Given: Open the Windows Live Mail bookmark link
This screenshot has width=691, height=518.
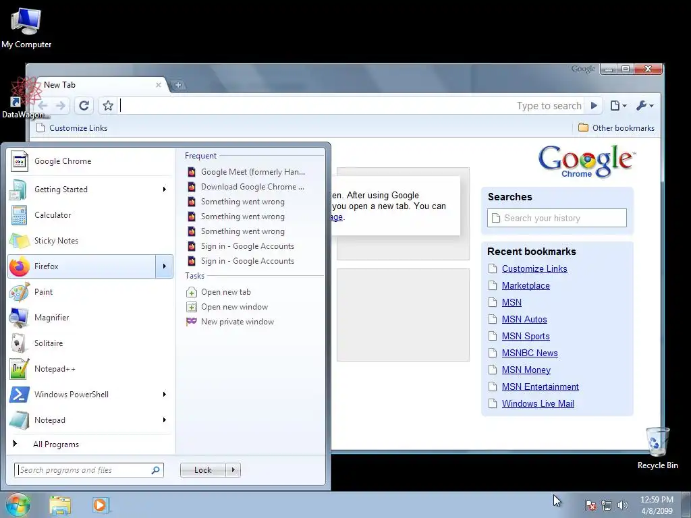Looking at the screenshot, I should click(x=538, y=403).
